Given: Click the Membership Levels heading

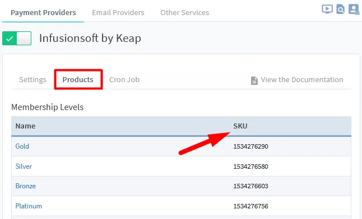Looking at the screenshot, I should pos(47,107).
